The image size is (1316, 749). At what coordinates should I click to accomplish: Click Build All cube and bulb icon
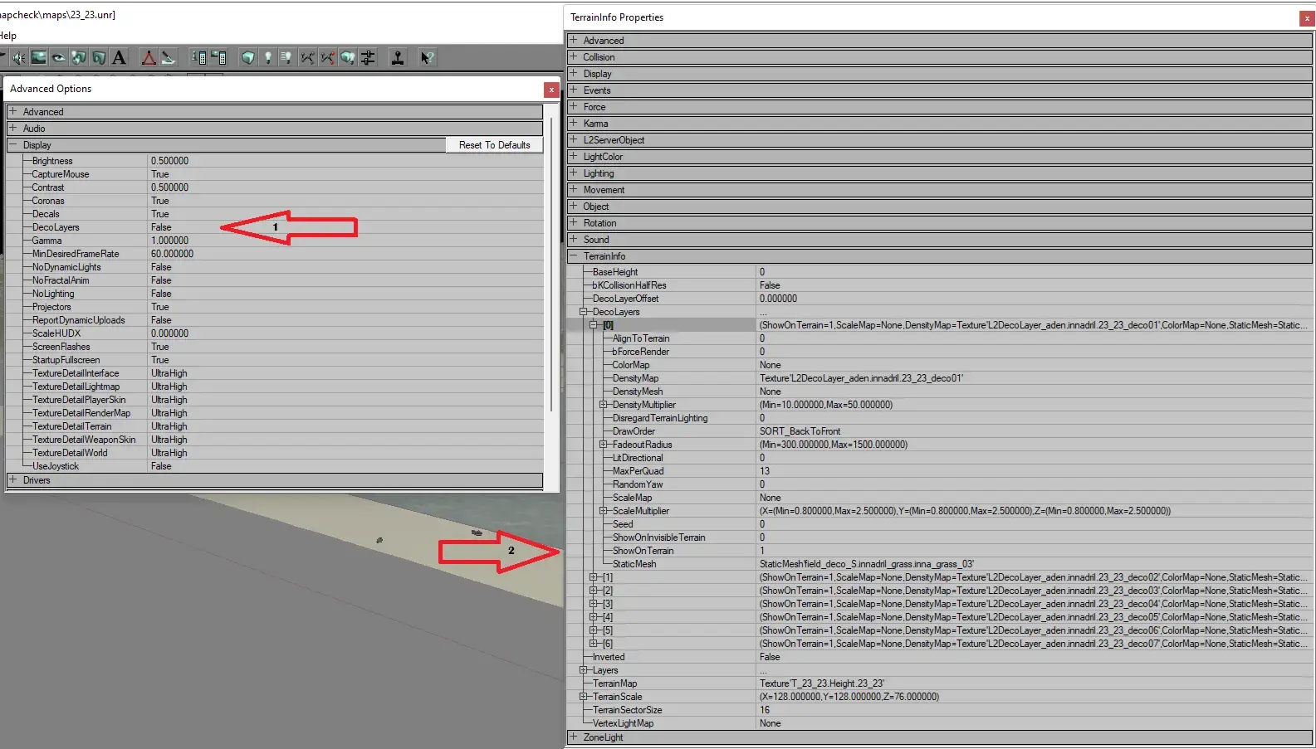pyautogui.click(x=348, y=57)
